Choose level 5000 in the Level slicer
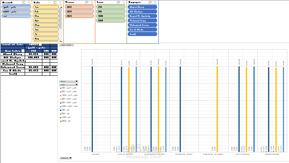The height and width of the screenshot is (163, 289). click(x=111, y=20)
